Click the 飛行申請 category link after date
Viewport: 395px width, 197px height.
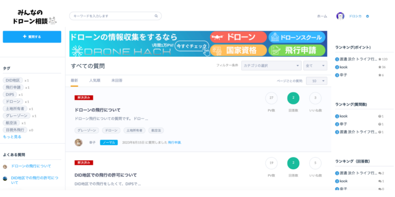174,143
